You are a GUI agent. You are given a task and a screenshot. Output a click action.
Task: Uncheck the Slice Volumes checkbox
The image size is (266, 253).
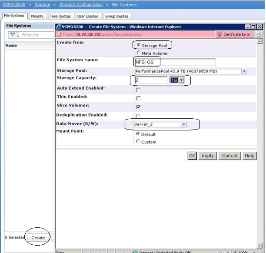click(138, 107)
